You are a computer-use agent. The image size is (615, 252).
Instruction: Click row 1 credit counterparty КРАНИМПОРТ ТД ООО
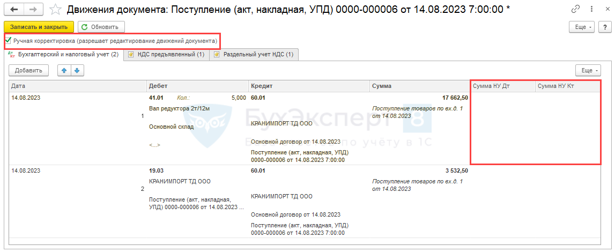(281, 123)
